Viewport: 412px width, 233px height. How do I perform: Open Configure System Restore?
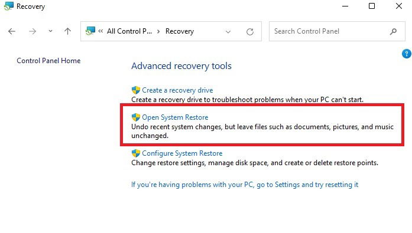(182, 153)
